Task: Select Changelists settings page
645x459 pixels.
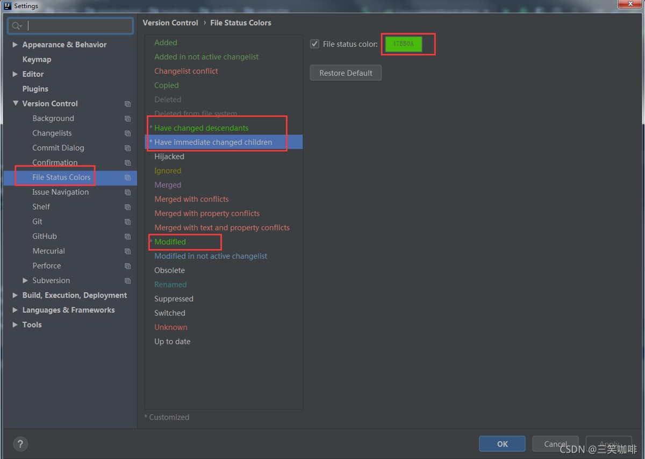Action: [x=52, y=133]
